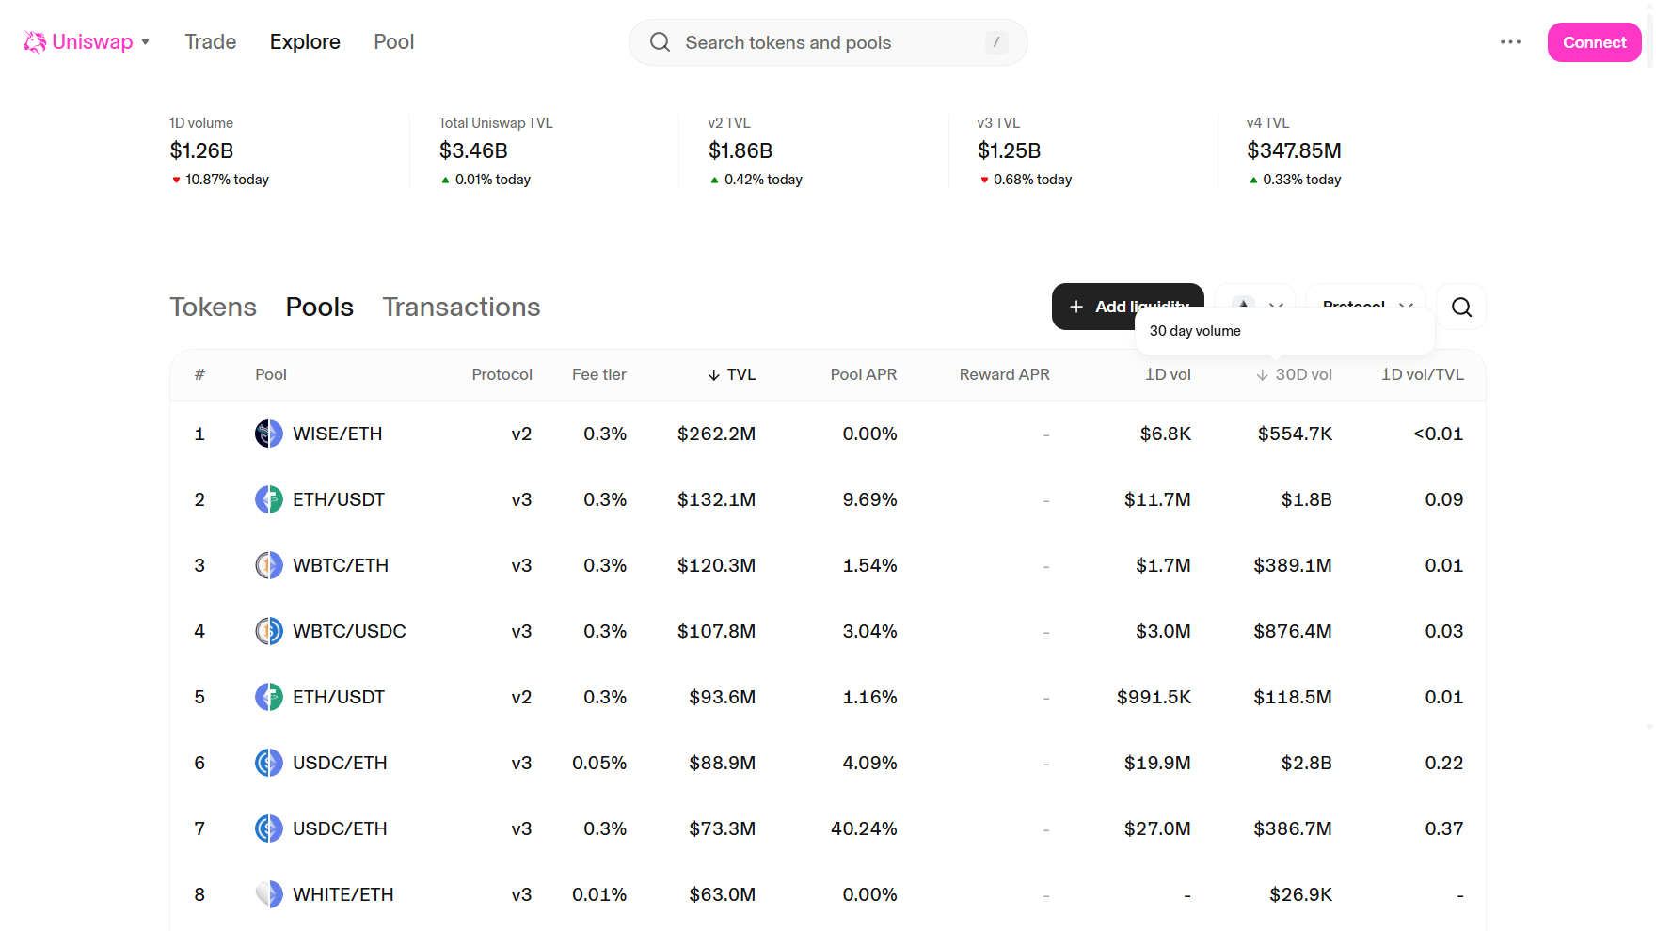Click the Connect wallet button

(x=1594, y=42)
